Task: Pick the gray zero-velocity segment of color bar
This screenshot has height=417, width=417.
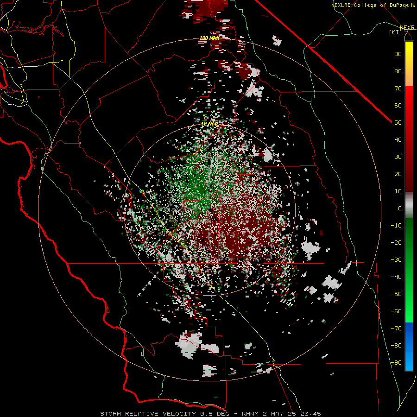Action: coord(409,205)
